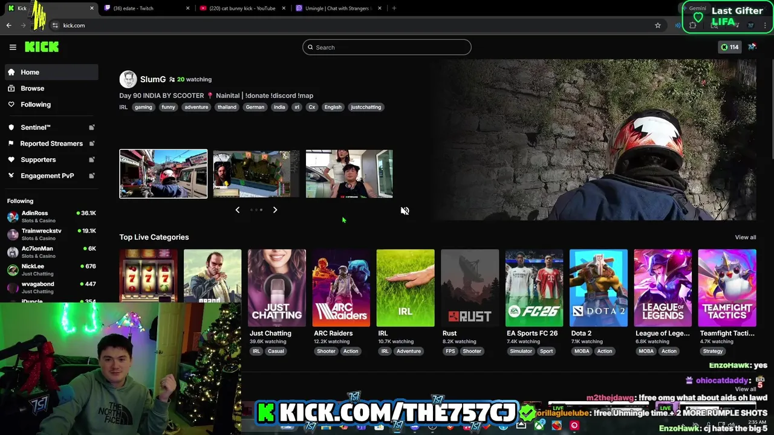Open the 114 Kick points balance

(x=729, y=47)
